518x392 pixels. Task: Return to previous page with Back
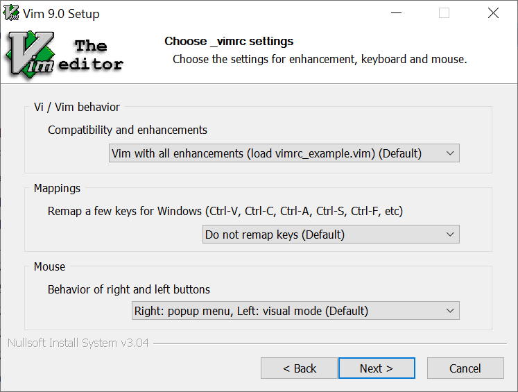299,368
